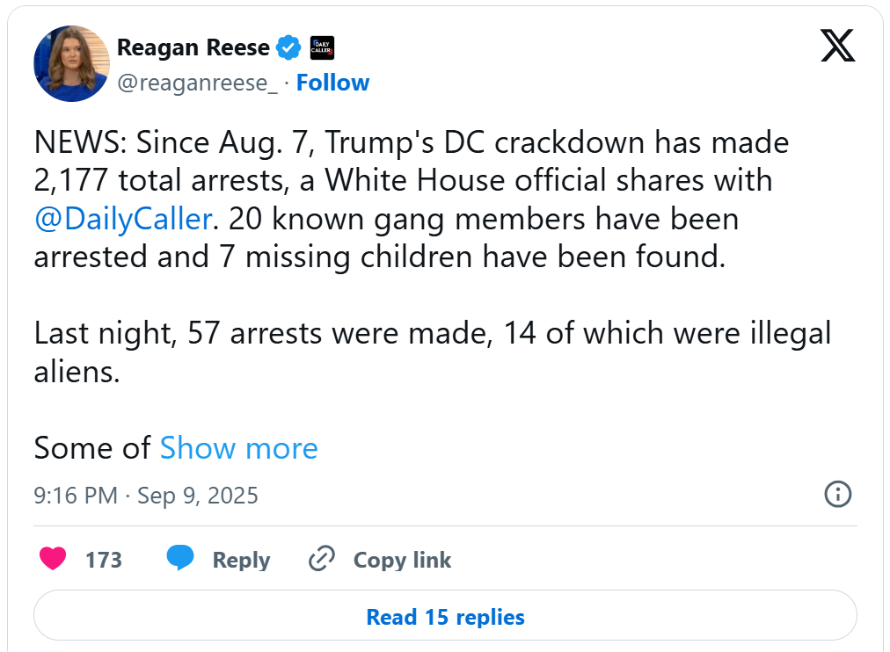Like the tweet with the heart icon

[x=54, y=559]
